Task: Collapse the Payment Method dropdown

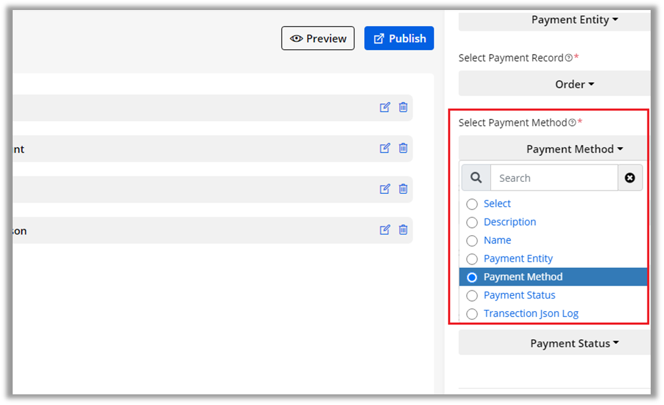Action: pyautogui.click(x=574, y=149)
